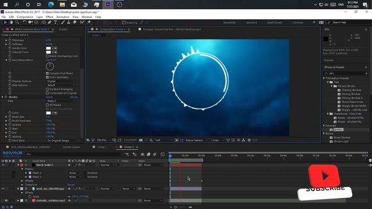The width and height of the screenshot is (372, 209).
Task: Open the 1 View layout dropdown
Action: point(217,140)
